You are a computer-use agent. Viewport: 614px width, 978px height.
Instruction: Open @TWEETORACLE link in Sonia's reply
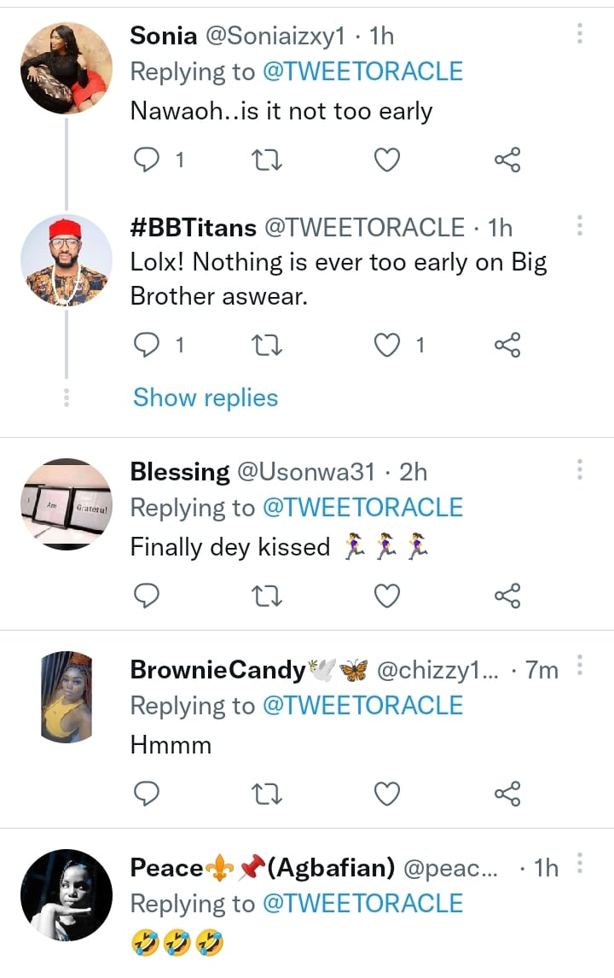362,71
